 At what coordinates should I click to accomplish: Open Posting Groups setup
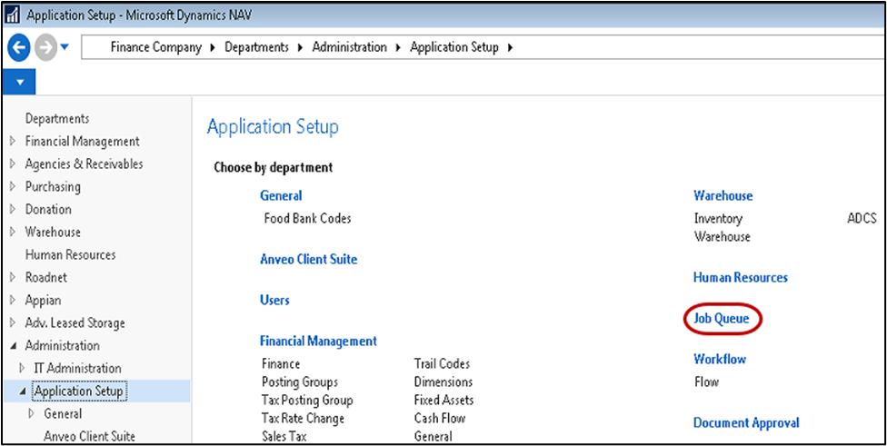tap(300, 382)
